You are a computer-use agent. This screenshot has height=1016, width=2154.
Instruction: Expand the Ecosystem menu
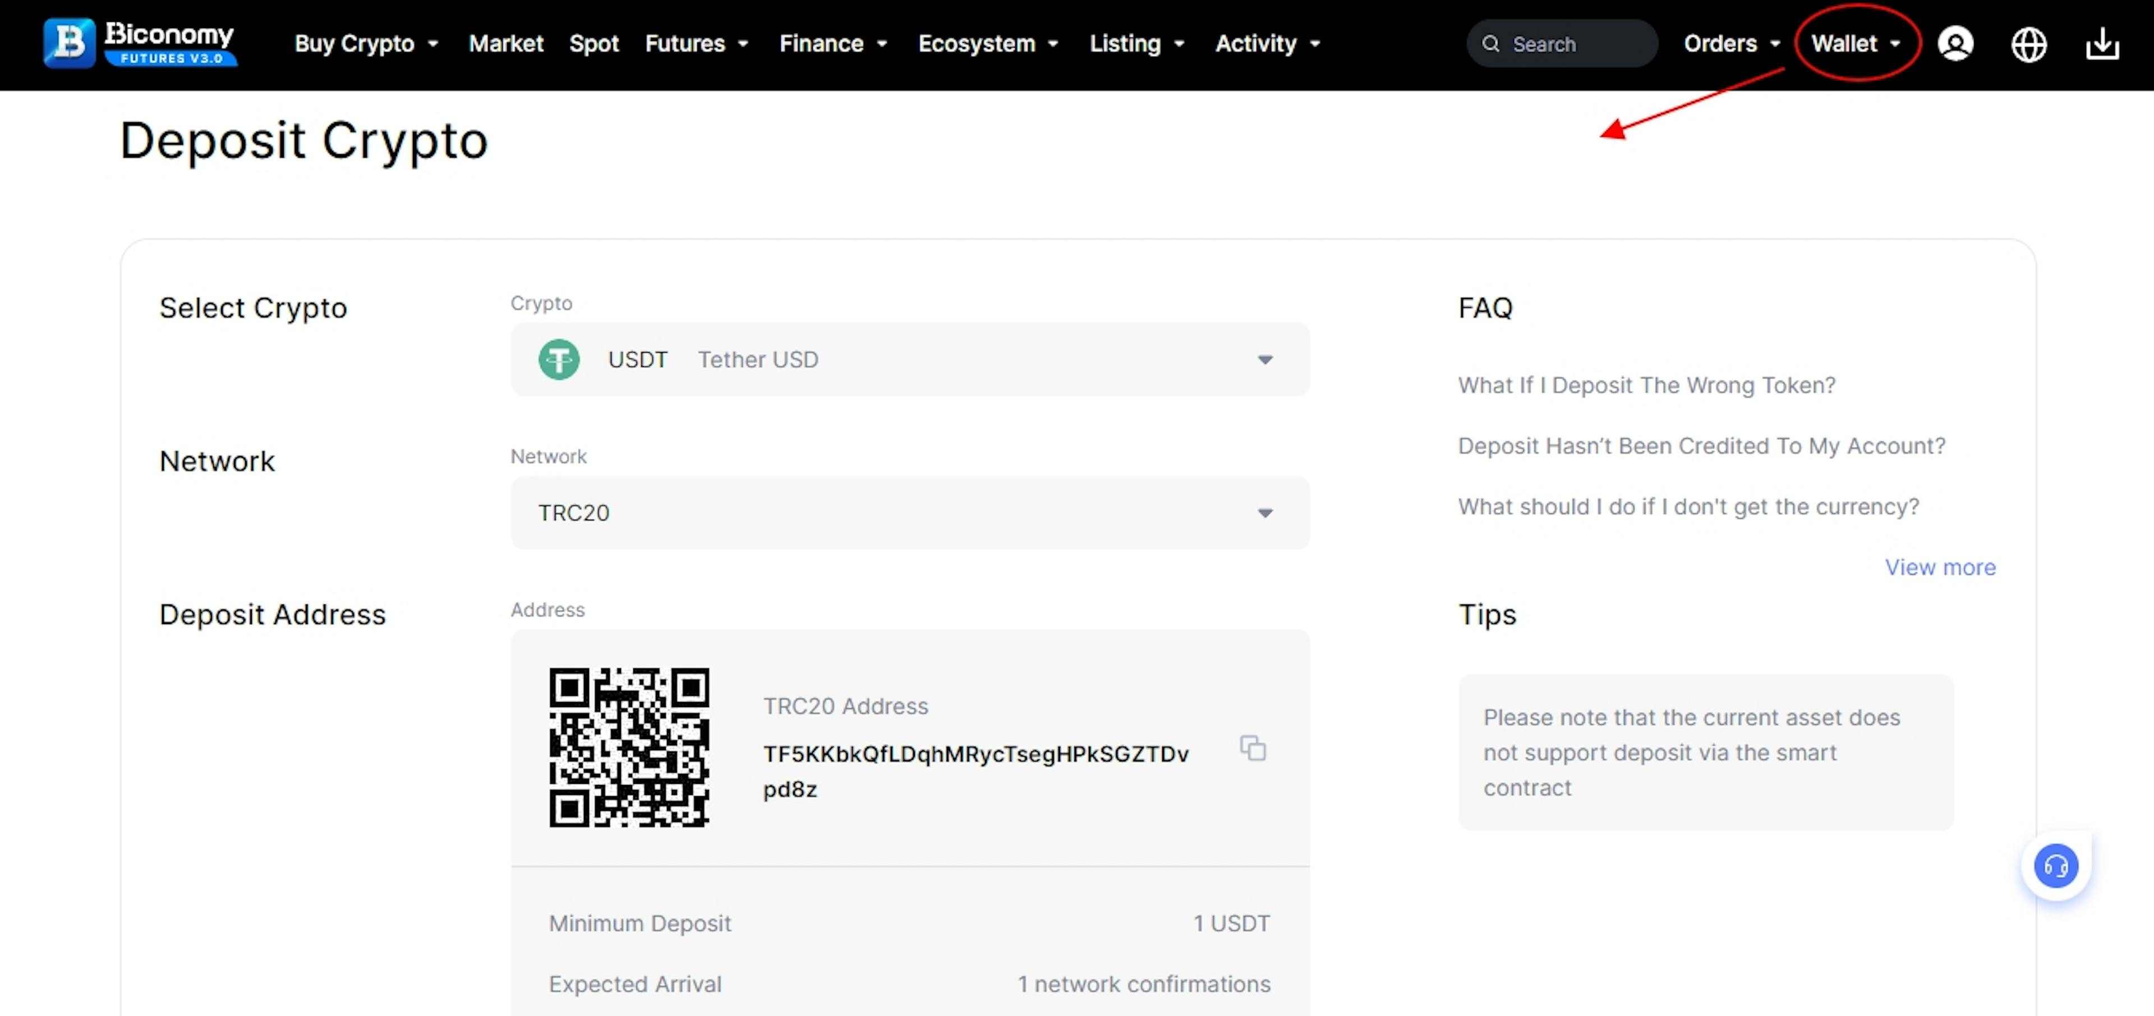tap(988, 43)
